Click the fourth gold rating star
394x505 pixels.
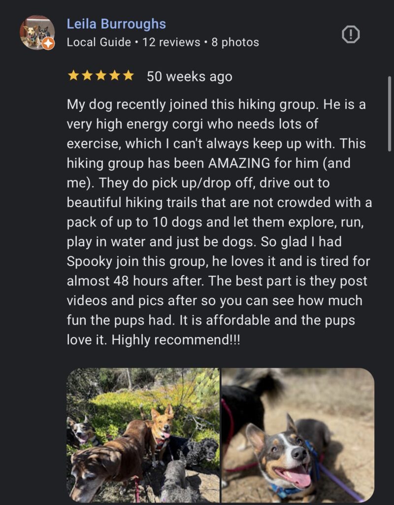[114, 76]
